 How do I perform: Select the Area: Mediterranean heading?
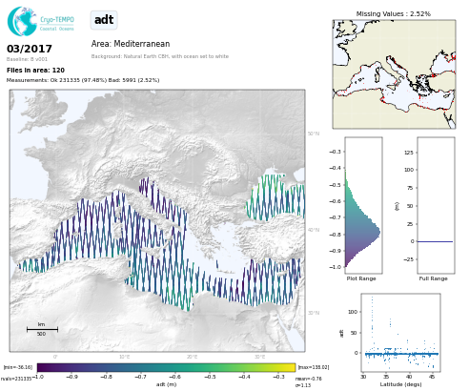coord(131,44)
